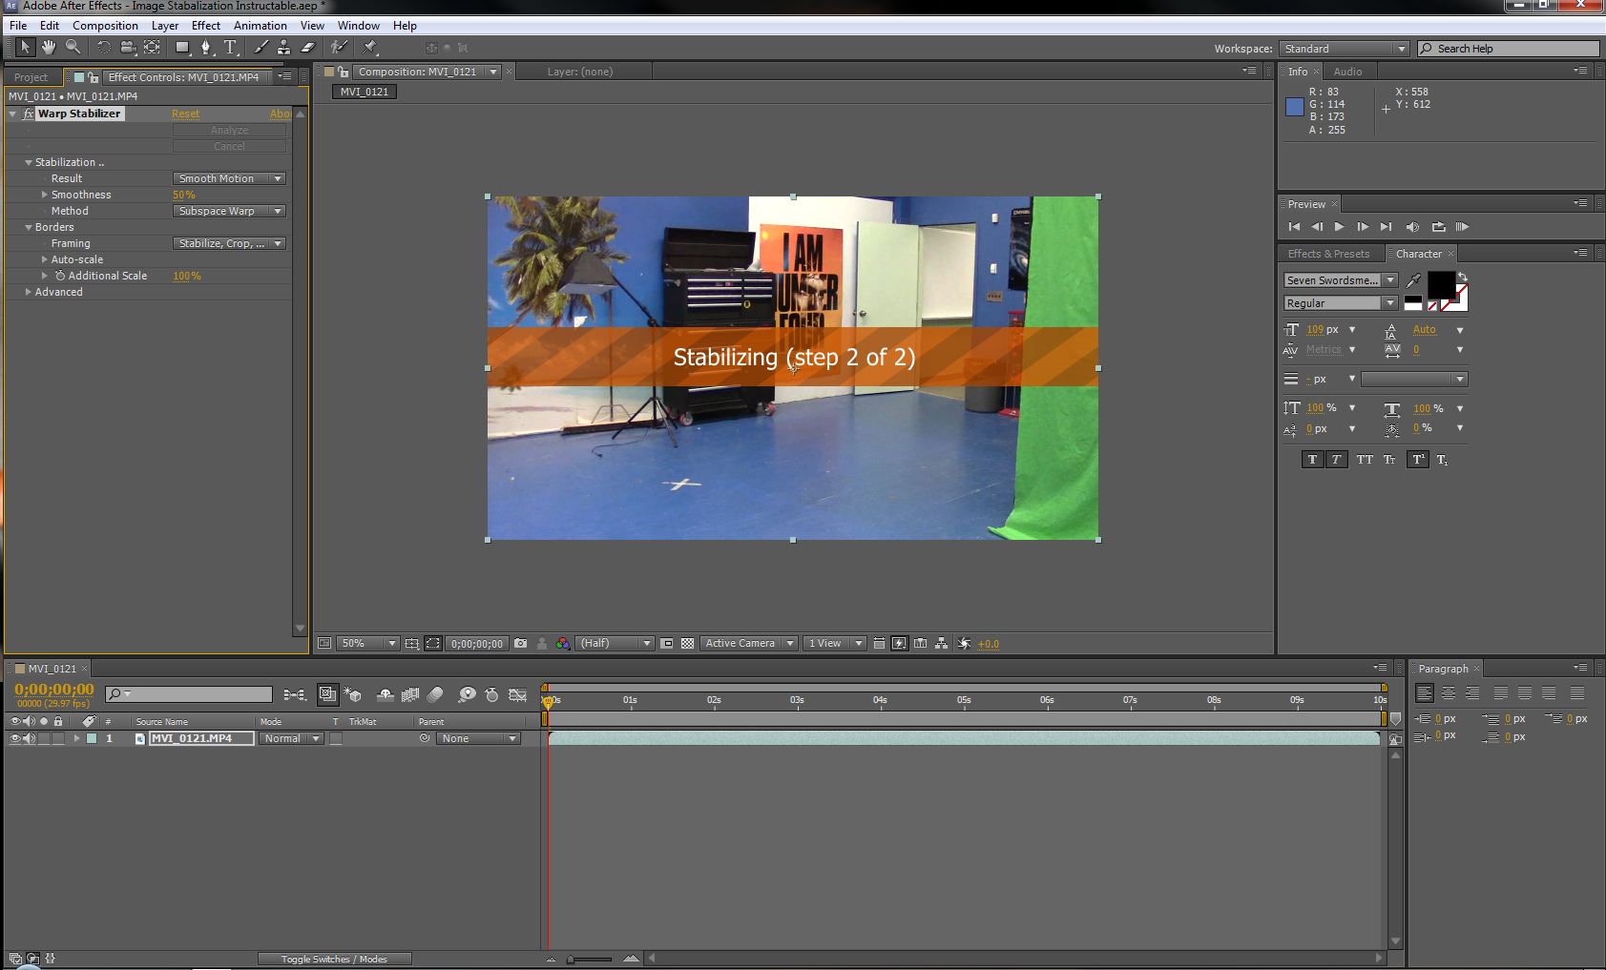1606x970 pixels.
Task: Enable motion blur for timeline
Action: pos(435,694)
